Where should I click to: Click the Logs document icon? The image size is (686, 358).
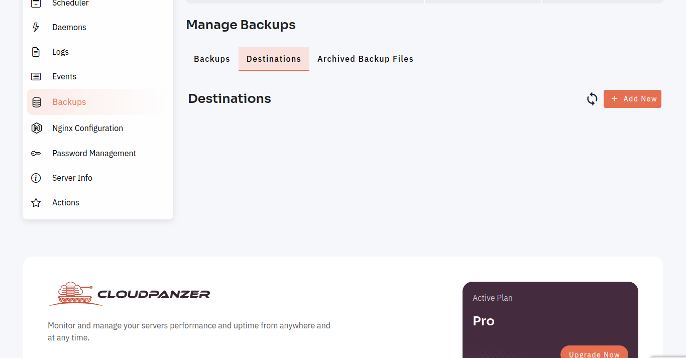pyautogui.click(x=36, y=52)
